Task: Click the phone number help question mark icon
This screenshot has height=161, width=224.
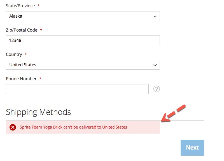Action: (x=157, y=89)
